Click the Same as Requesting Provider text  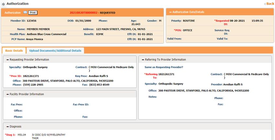click(164, 67)
